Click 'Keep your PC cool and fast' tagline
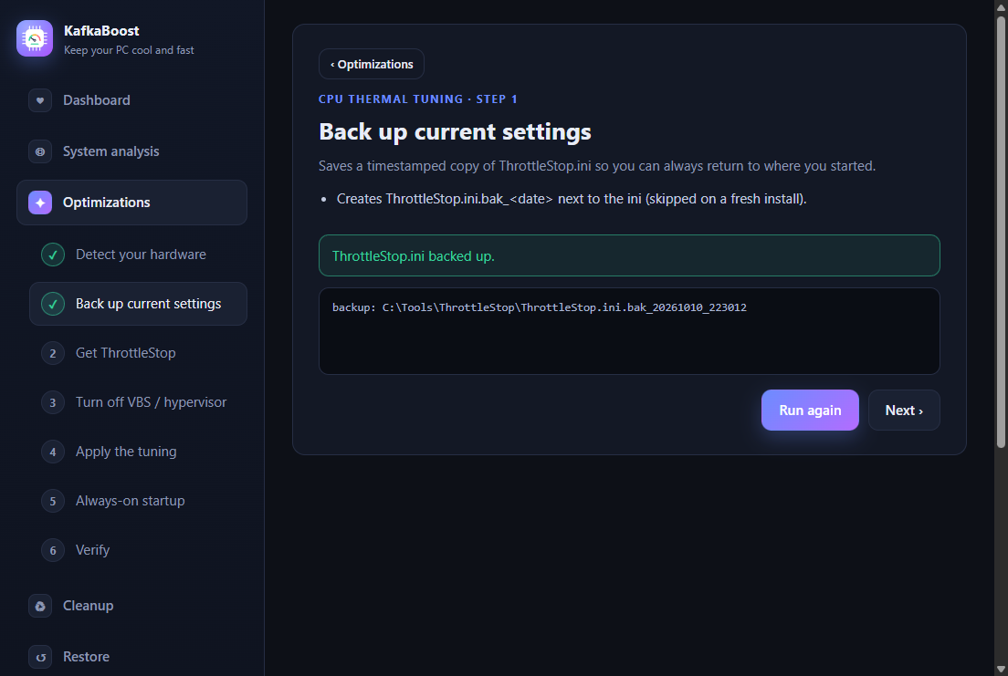Viewport: 1008px width, 676px height. point(129,50)
